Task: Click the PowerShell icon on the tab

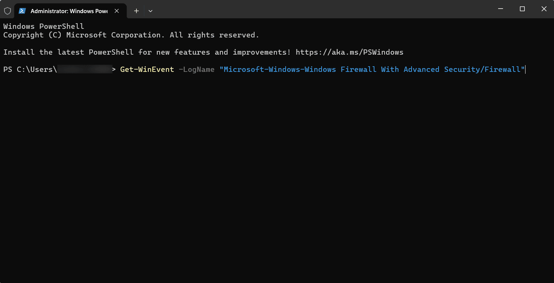Action: (x=22, y=10)
